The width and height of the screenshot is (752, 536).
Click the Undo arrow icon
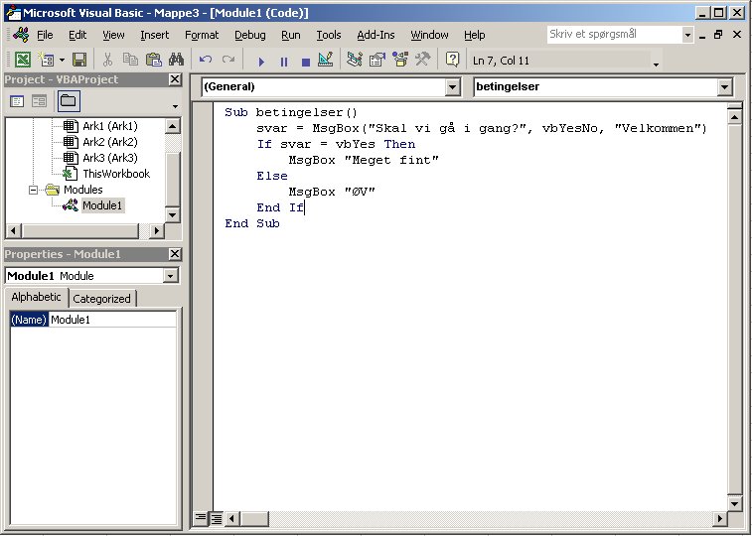pyautogui.click(x=206, y=60)
